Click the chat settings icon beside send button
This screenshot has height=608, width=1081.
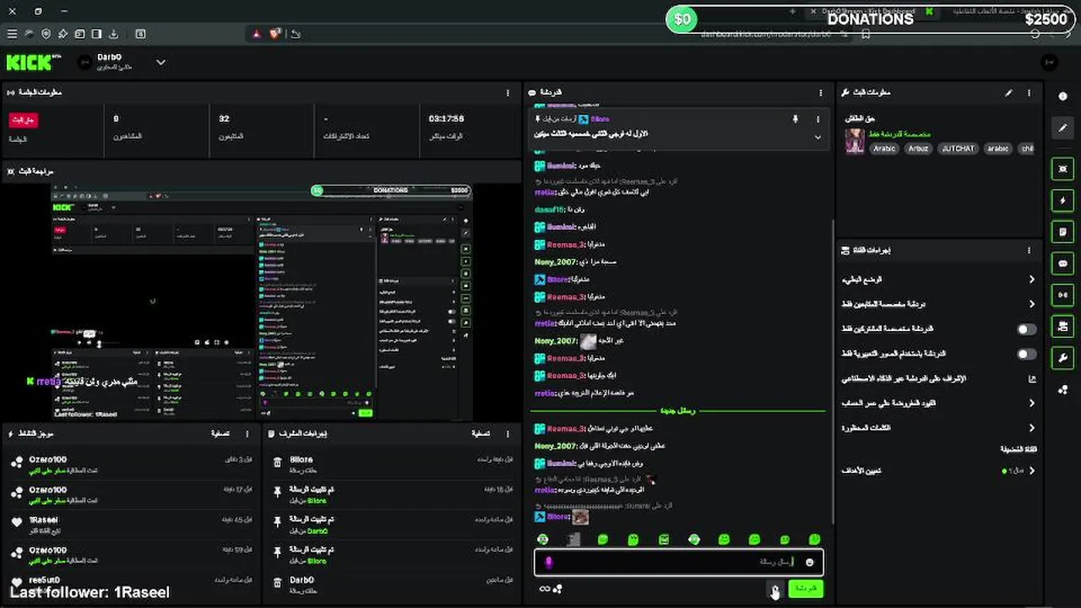(774, 589)
